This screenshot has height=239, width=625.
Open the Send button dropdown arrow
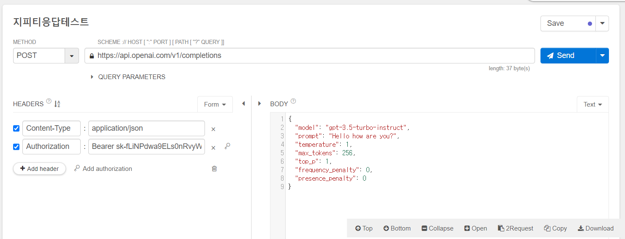point(602,55)
